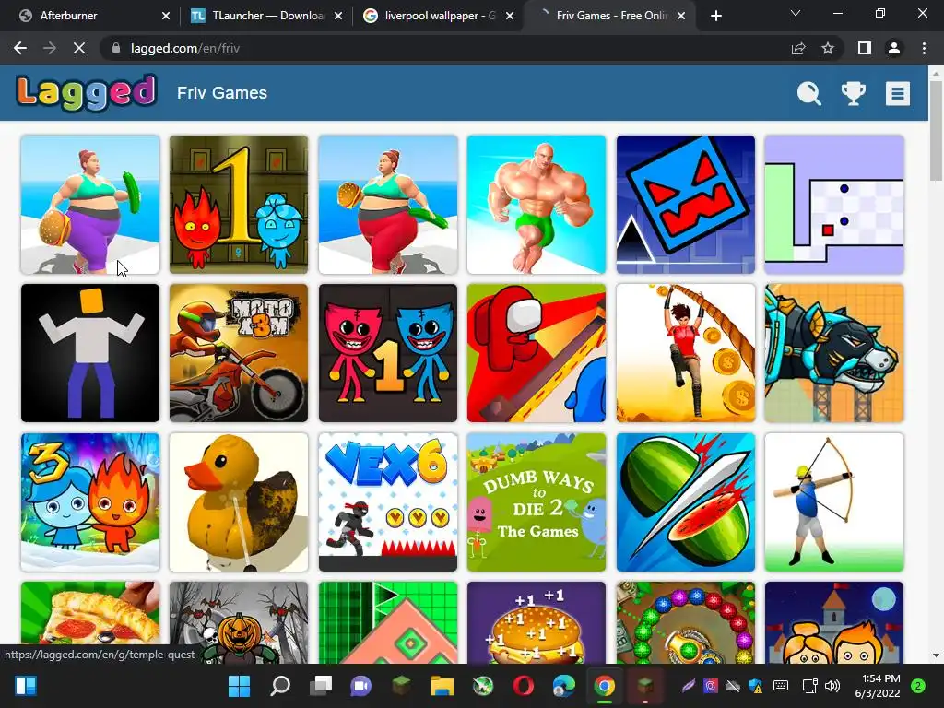Open the Chrome three-dot menu
The height and width of the screenshot is (708, 944).
pyautogui.click(x=924, y=48)
